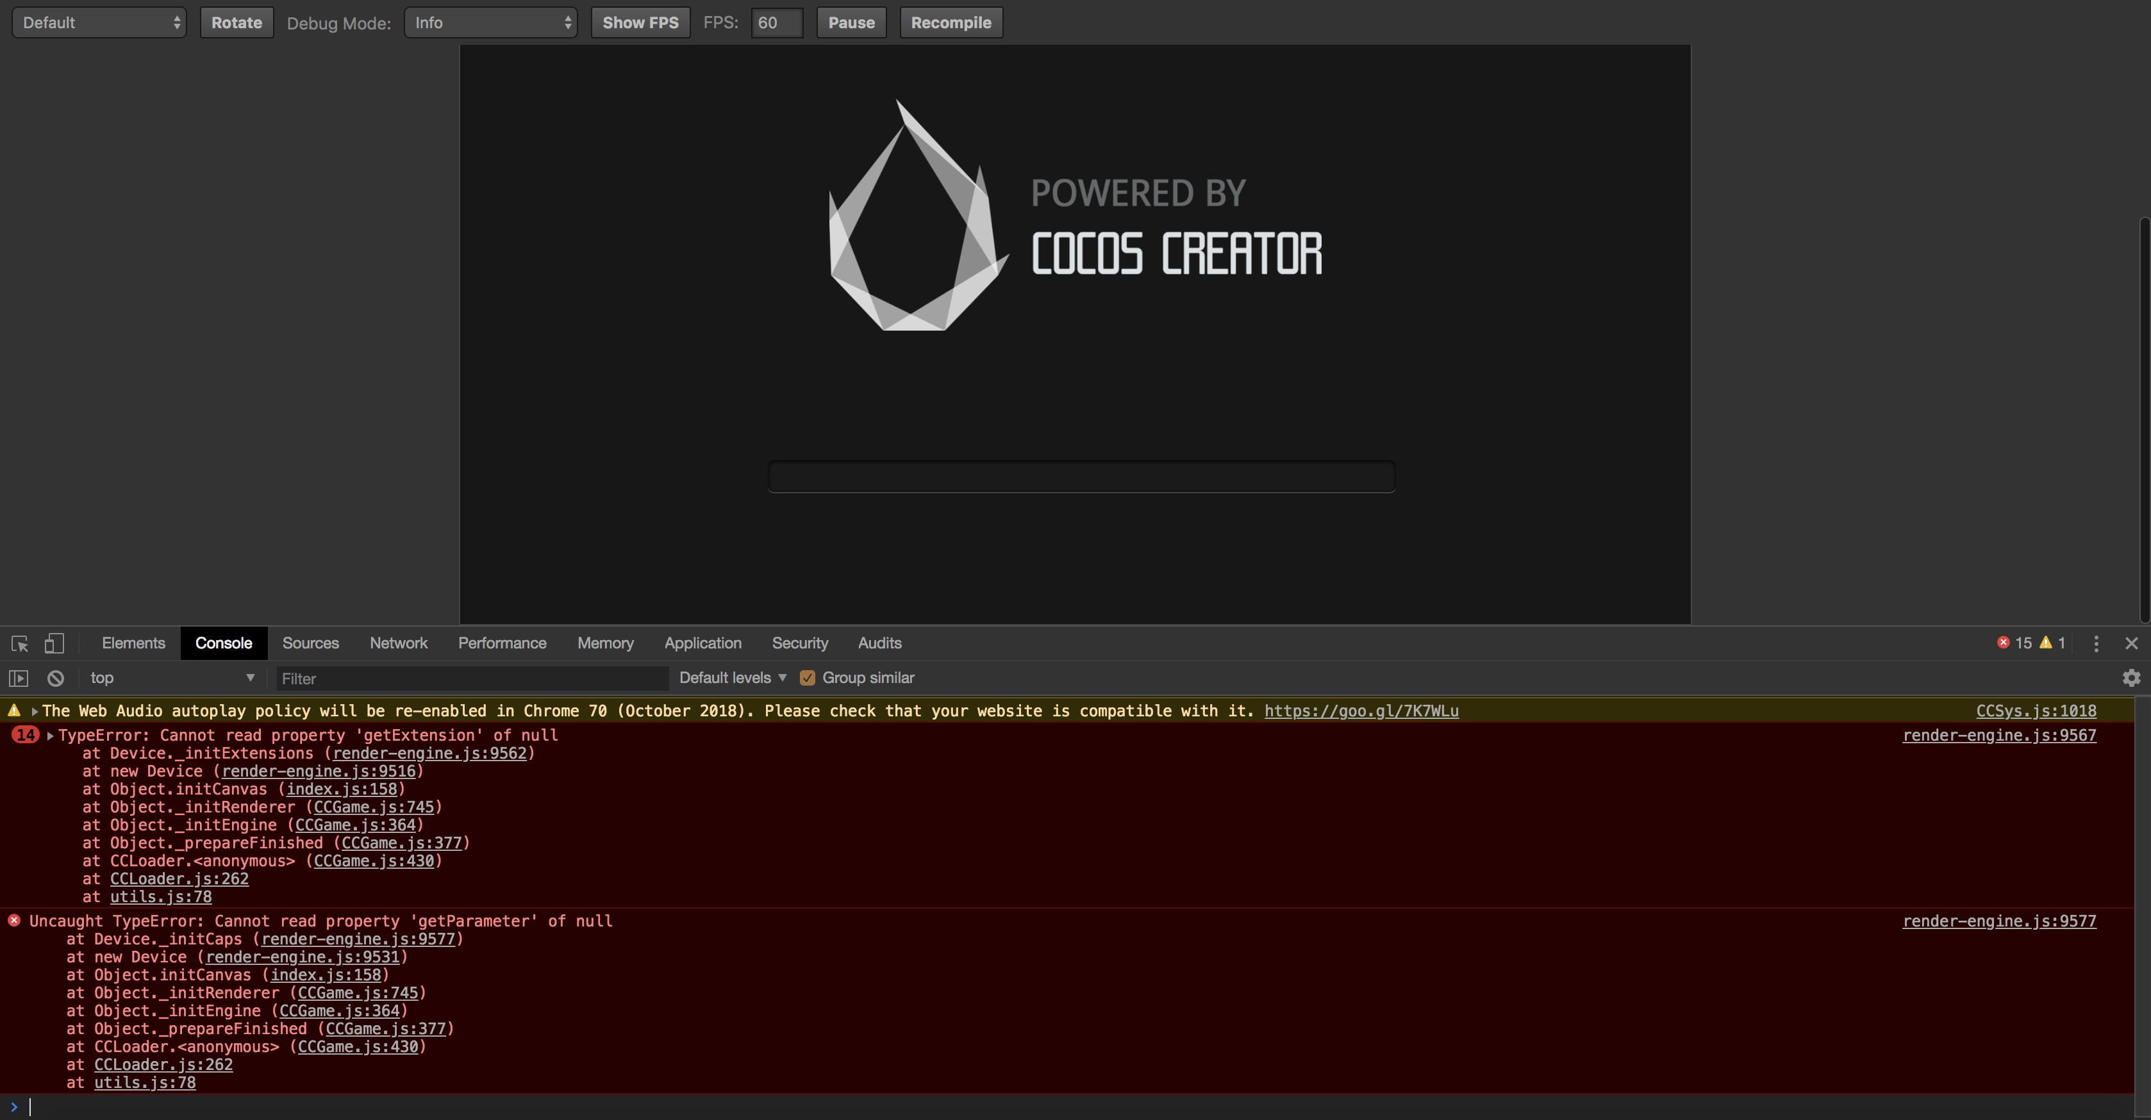Click the yellow warning count icon
Screen dimensions: 2151x1120
coord(2045,643)
